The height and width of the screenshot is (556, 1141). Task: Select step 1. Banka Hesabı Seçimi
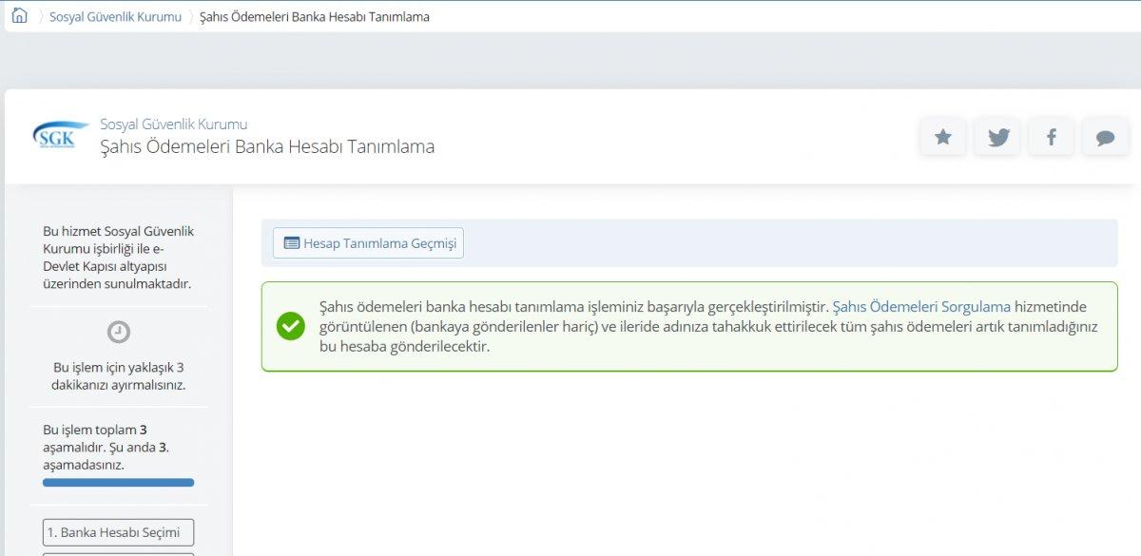point(117,532)
